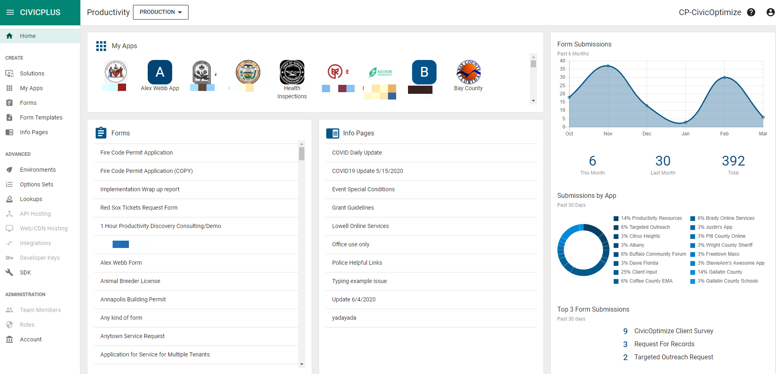Click the Home house icon in sidebar
This screenshot has height=374, width=776.
click(9, 36)
